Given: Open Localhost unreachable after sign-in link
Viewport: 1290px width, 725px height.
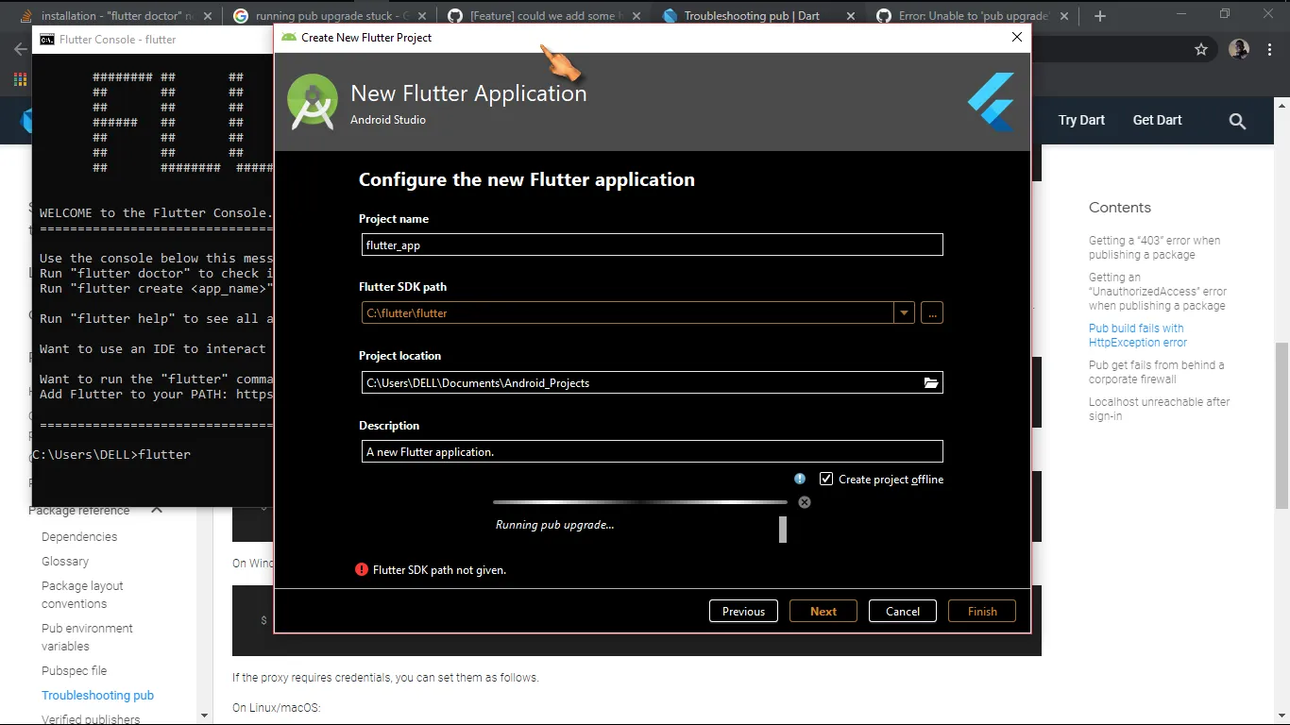Looking at the screenshot, I should pyautogui.click(x=1159, y=409).
